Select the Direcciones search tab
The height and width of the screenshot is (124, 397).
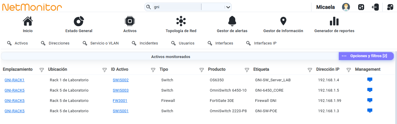pos(55,43)
